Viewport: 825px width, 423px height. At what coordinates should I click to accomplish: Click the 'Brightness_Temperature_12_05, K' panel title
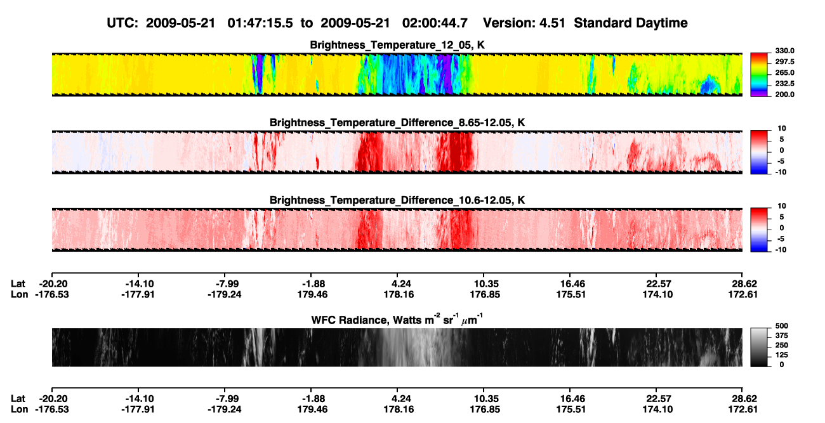pos(397,44)
